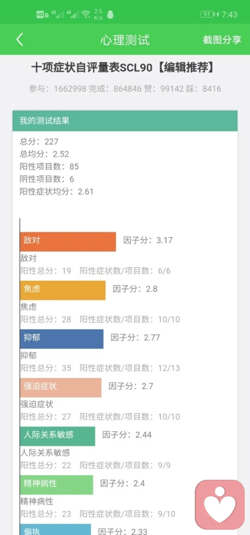Viewport: 250px width, 535px height.
Task: Tap the 踩 dislikes count
Action: pyautogui.click(x=204, y=89)
